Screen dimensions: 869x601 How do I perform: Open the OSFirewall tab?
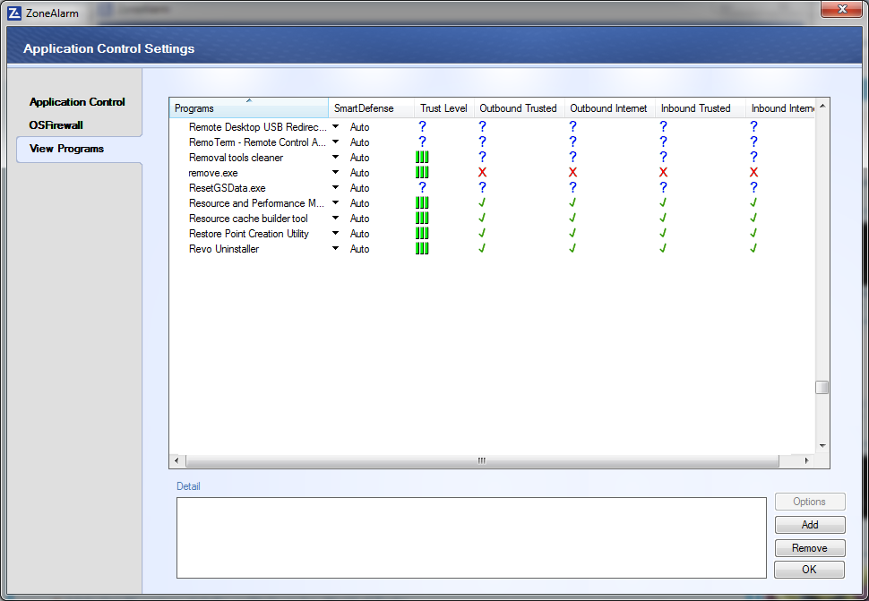pyautogui.click(x=56, y=125)
